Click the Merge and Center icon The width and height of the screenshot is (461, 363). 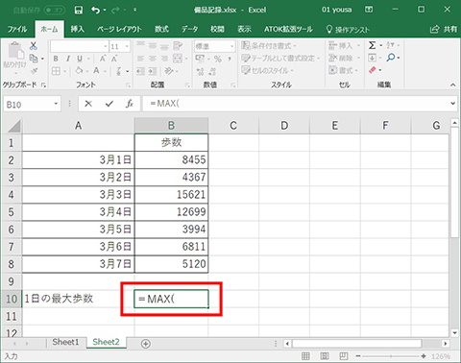[178, 59]
